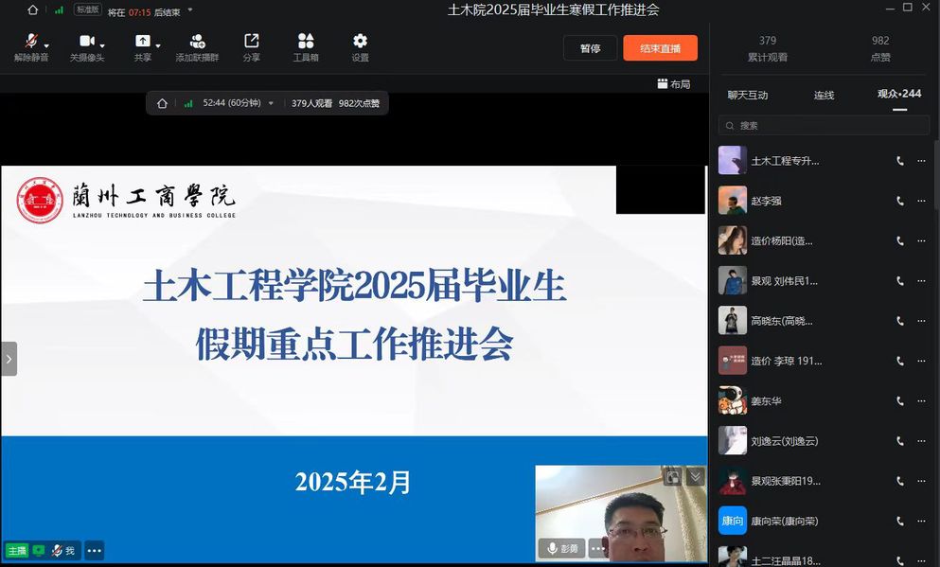This screenshot has width=940, height=567.
Task: Click the 添加联播群 icon
Action: pos(197,42)
